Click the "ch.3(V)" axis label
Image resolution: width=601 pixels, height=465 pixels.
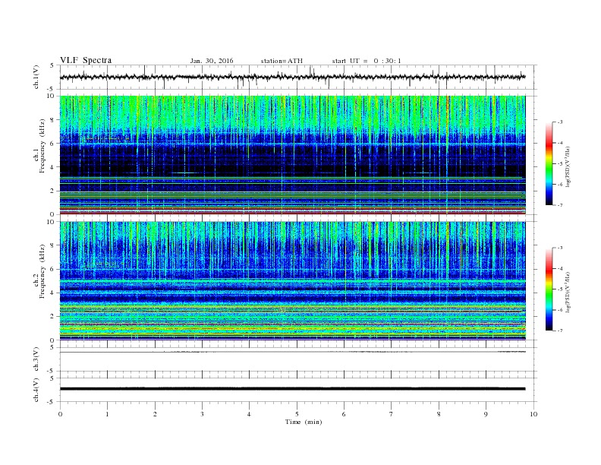coord(36,359)
